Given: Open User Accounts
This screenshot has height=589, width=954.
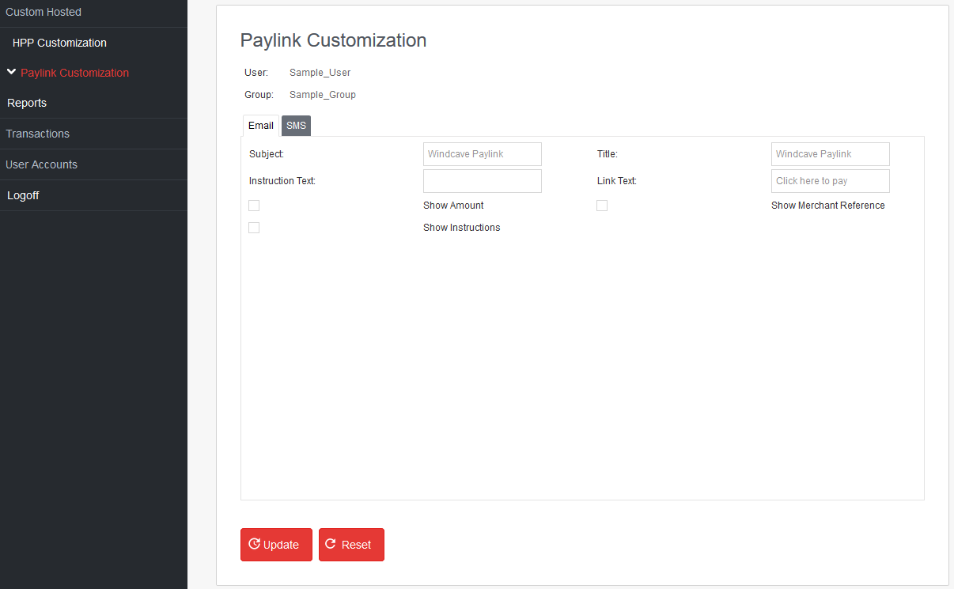Looking at the screenshot, I should [x=41, y=164].
